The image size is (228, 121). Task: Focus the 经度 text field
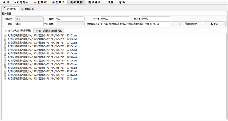pyautogui.click(x=114, y=19)
